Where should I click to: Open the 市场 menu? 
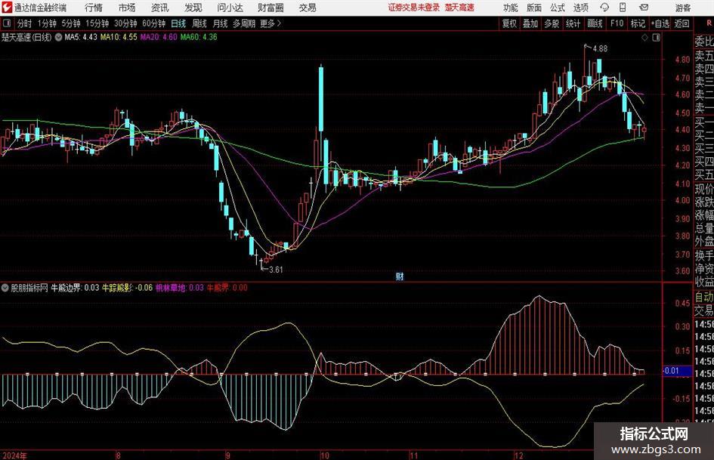(x=127, y=8)
